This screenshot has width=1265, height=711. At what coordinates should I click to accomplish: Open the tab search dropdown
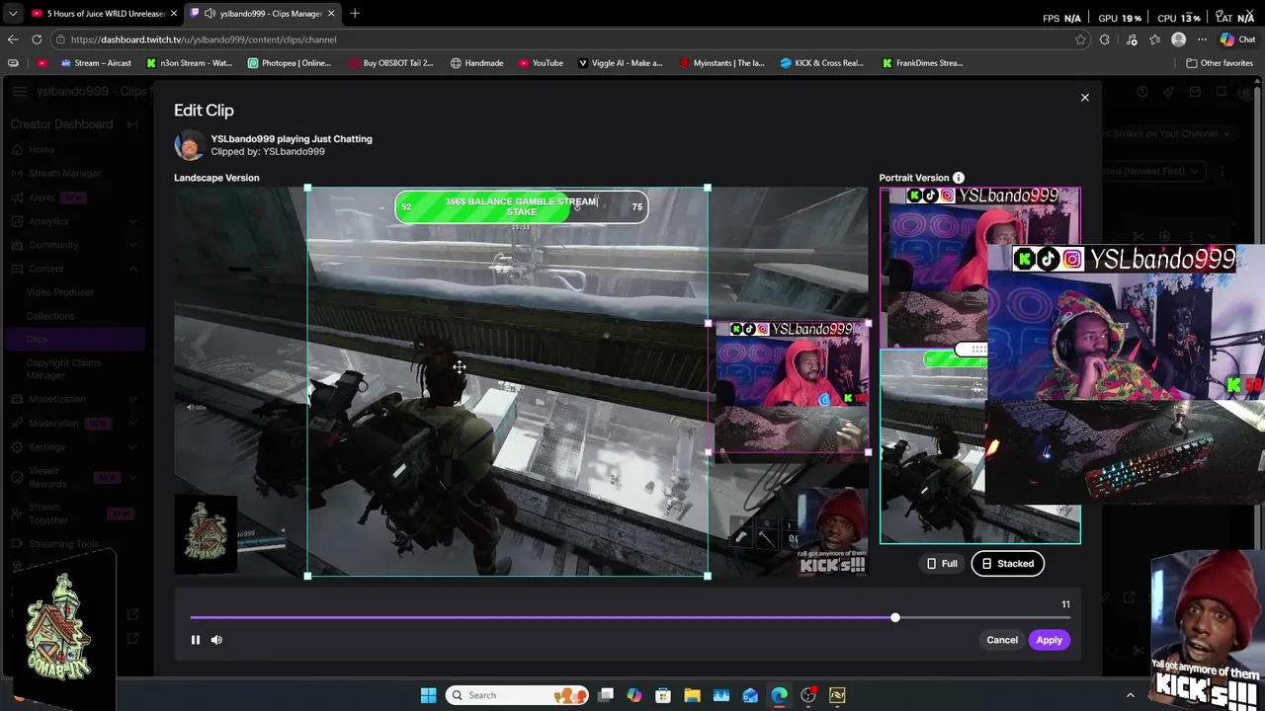(x=13, y=14)
